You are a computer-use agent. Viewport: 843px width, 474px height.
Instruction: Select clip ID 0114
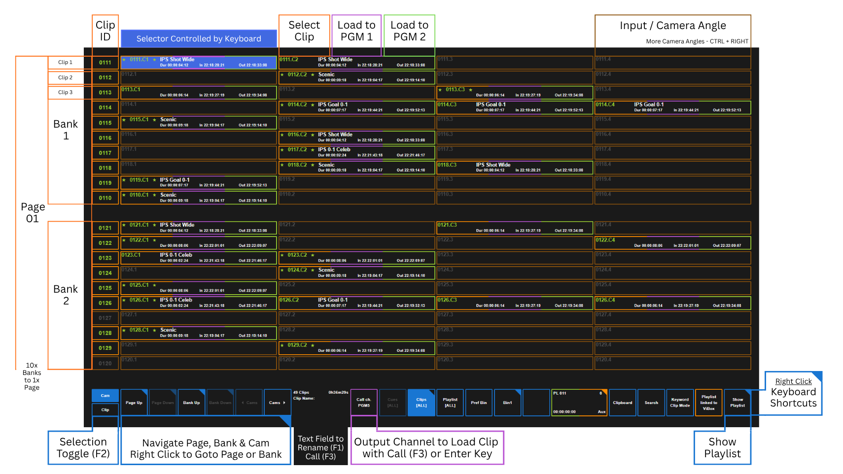[105, 107]
